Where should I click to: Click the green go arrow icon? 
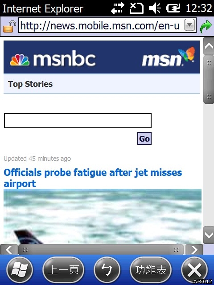[206, 27]
